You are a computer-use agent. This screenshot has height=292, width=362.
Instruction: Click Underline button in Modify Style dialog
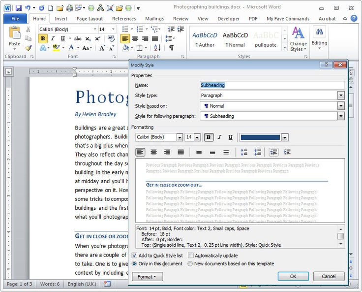coord(230,137)
